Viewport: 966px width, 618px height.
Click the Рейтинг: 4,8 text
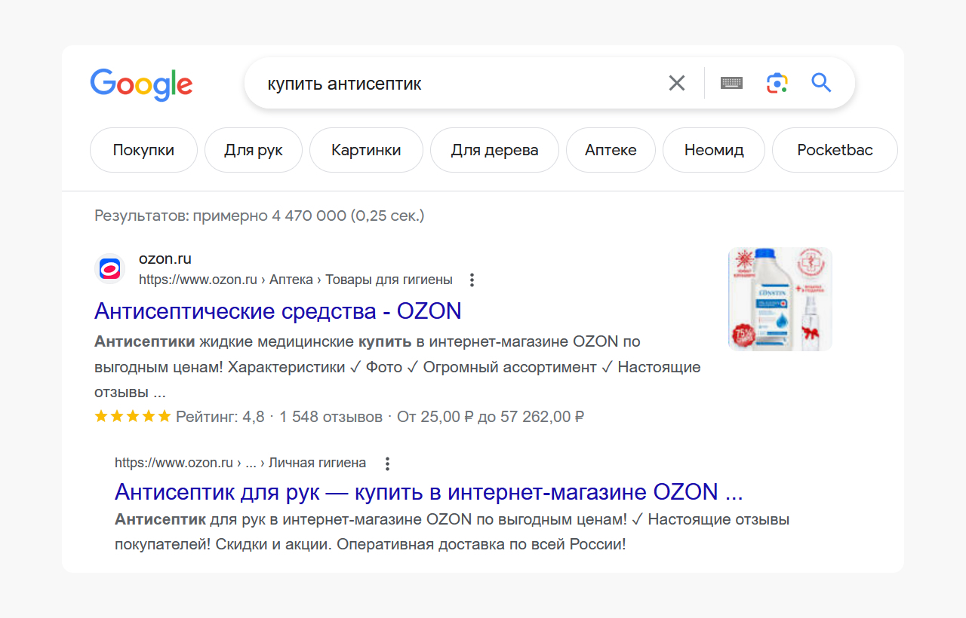(220, 417)
